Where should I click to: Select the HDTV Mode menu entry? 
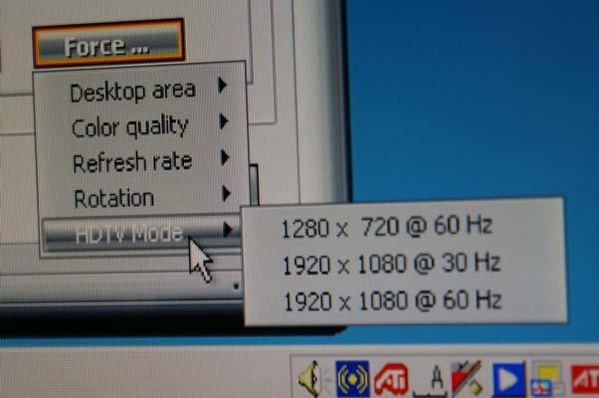tap(141, 234)
